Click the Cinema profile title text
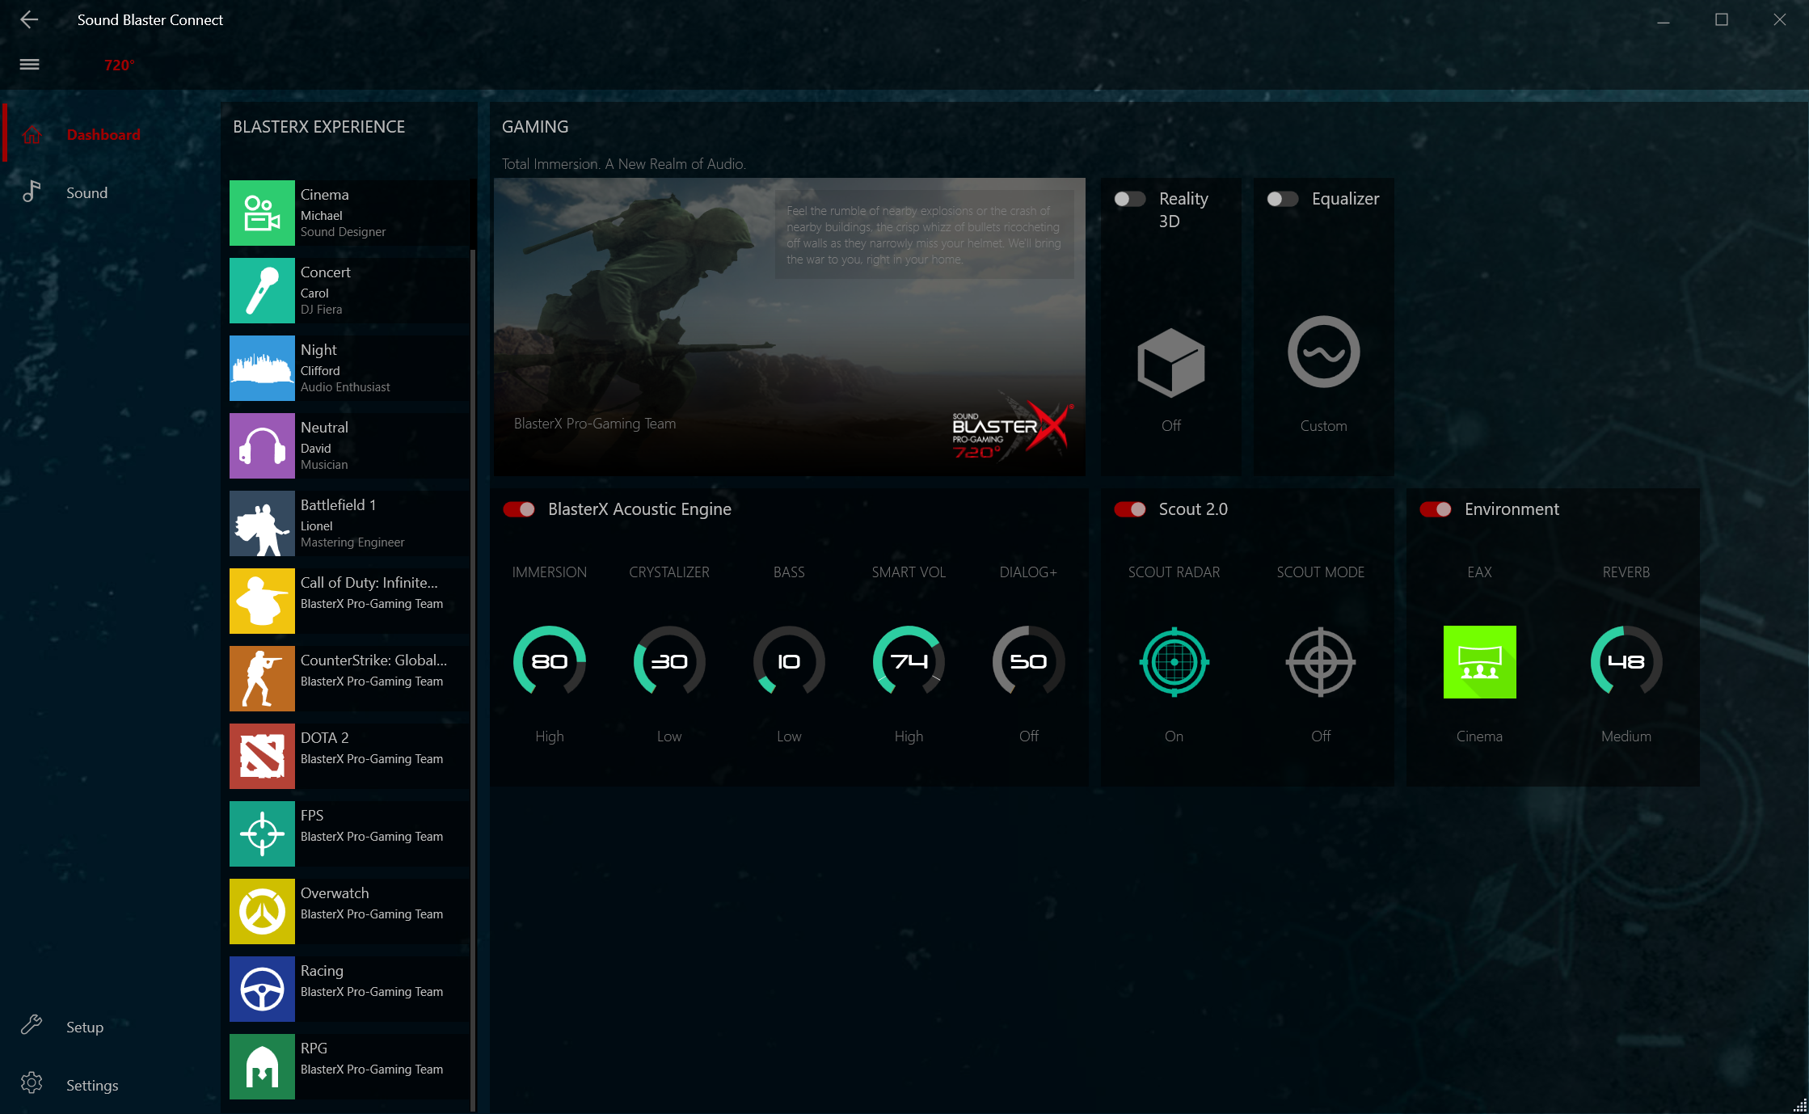 (x=324, y=195)
